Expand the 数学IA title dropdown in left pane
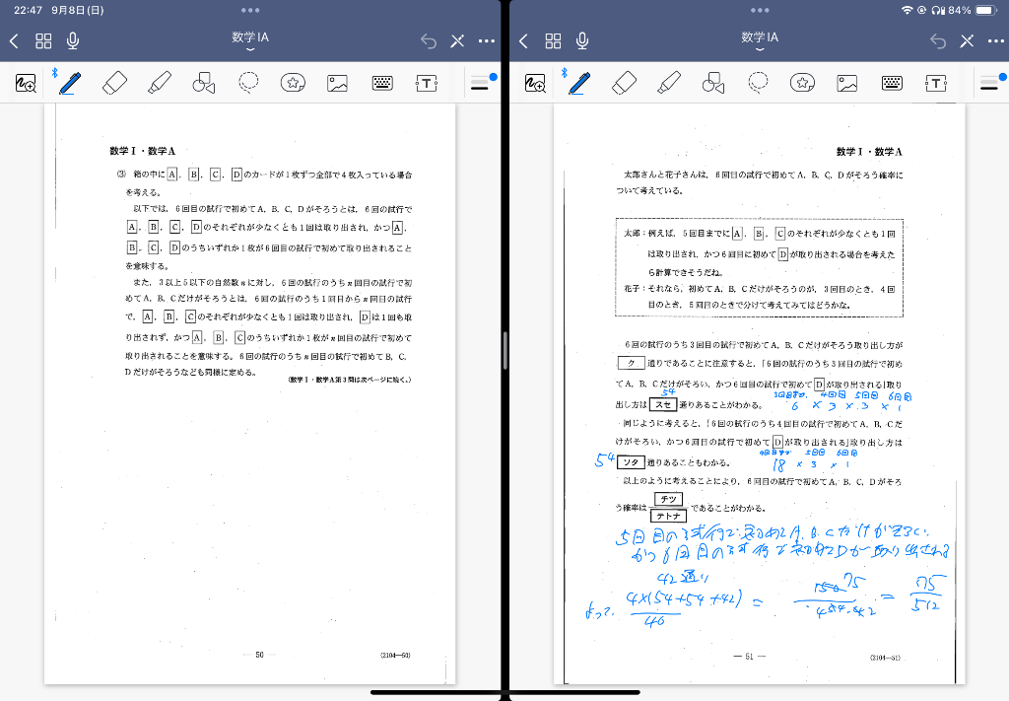Screen dimensions: 1009x701 click(250, 40)
